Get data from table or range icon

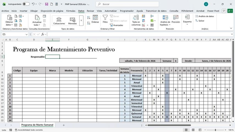[x=16, y=25]
